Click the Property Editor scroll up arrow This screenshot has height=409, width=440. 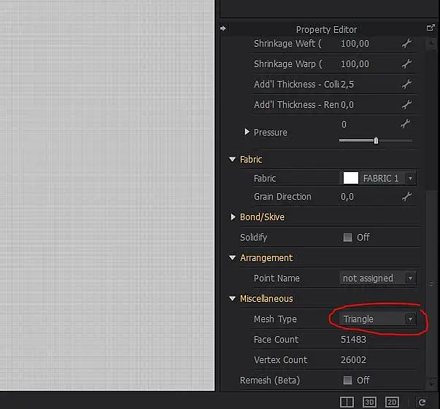point(431,44)
